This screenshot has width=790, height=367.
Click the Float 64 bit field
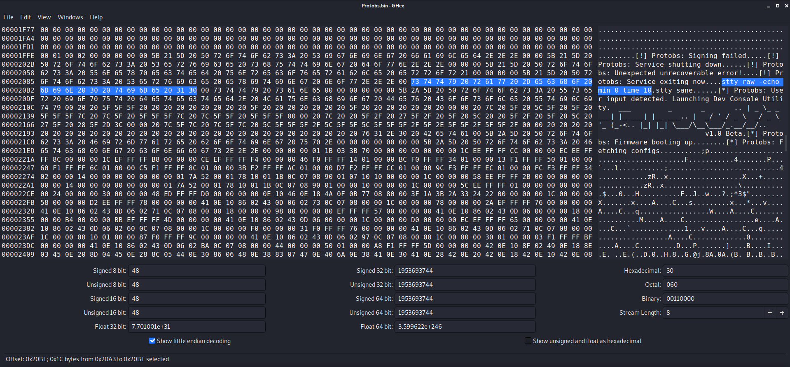(465, 327)
